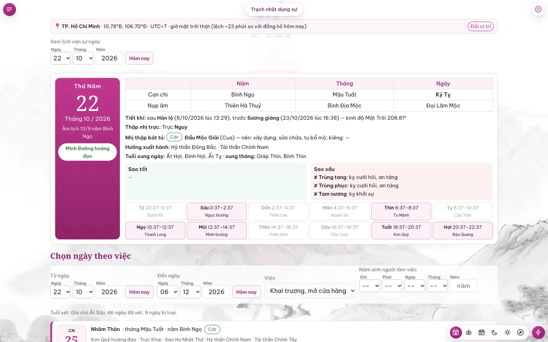Click the top Năm input showing 2026
The height and width of the screenshot is (342, 548).
point(109,58)
